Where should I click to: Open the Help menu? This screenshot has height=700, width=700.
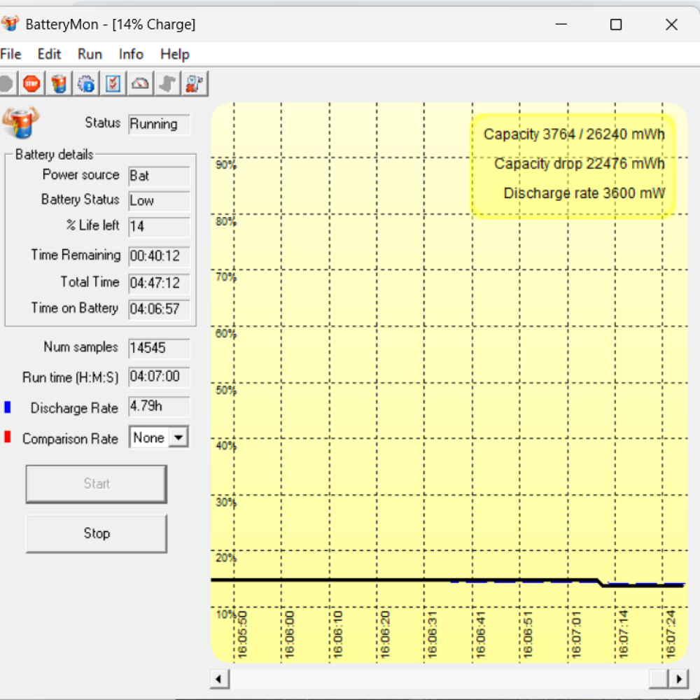(x=175, y=54)
